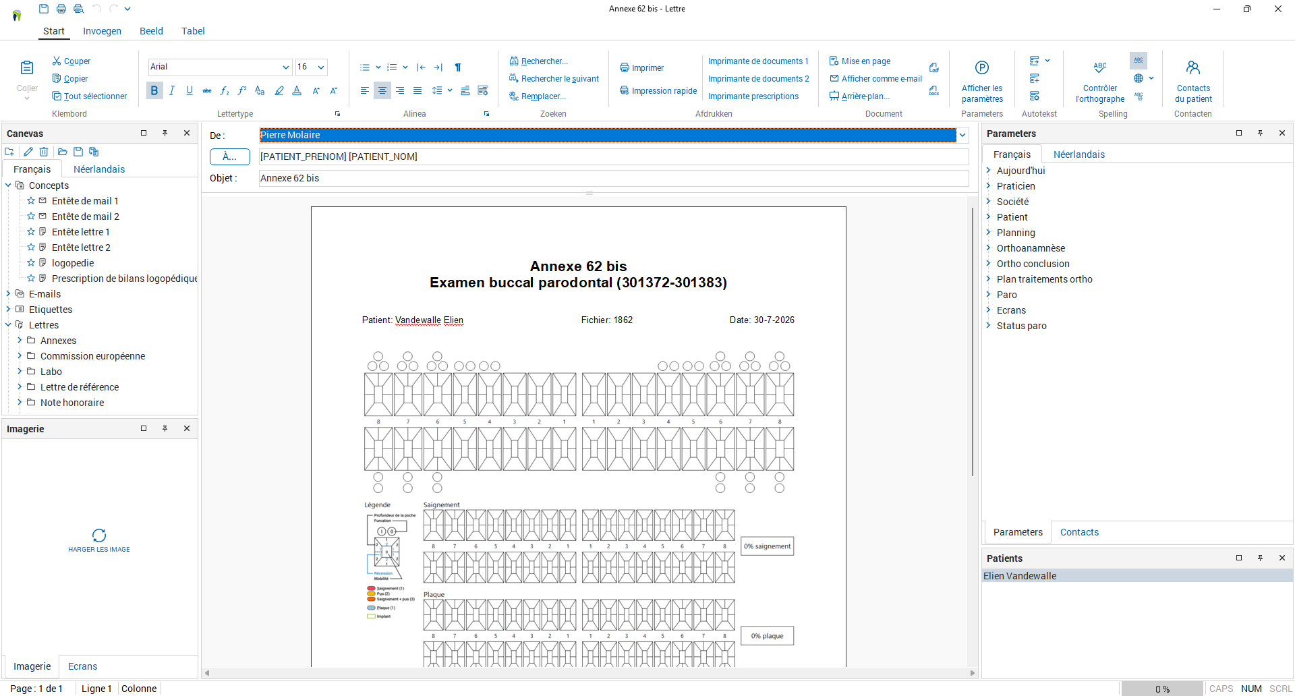The width and height of the screenshot is (1295, 696).
Task: Click the highlighter color icon
Action: (279, 90)
